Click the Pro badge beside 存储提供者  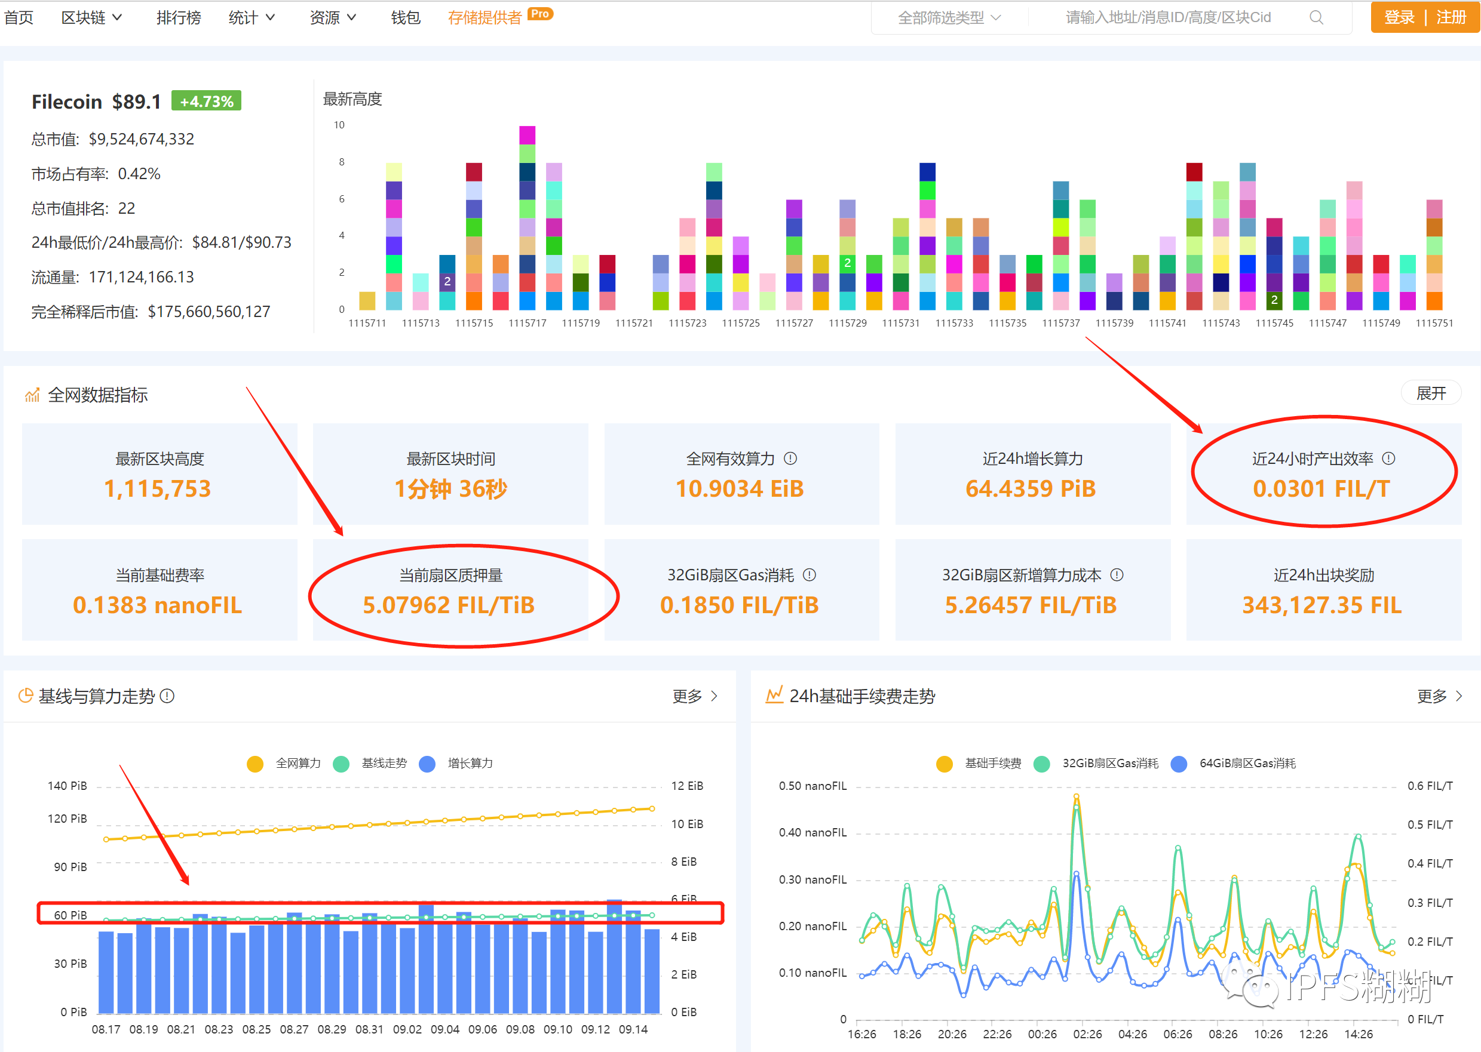click(540, 14)
